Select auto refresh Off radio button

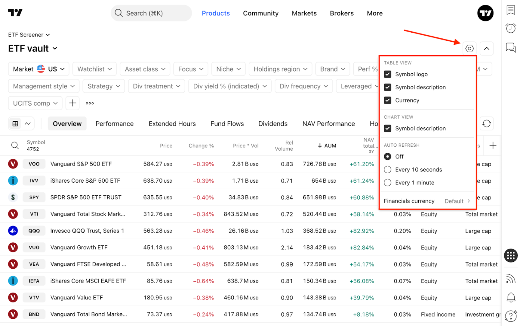[x=388, y=156]
